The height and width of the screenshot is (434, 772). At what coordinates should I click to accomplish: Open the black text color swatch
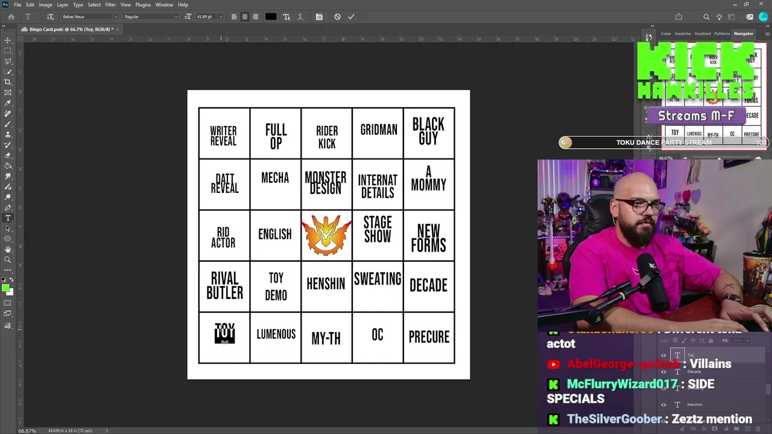[271, 17]
